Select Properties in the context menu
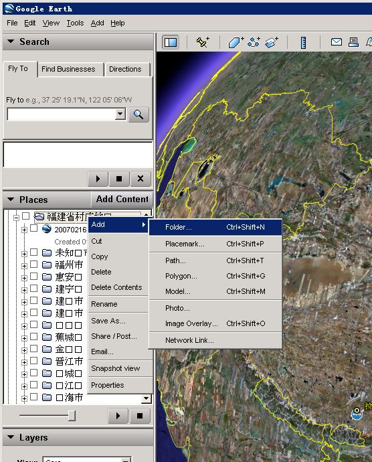The height and width of the screenshot is (462, 372). (x=108, y=385)
